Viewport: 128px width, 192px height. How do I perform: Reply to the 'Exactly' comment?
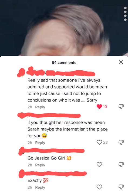point(40,187)
